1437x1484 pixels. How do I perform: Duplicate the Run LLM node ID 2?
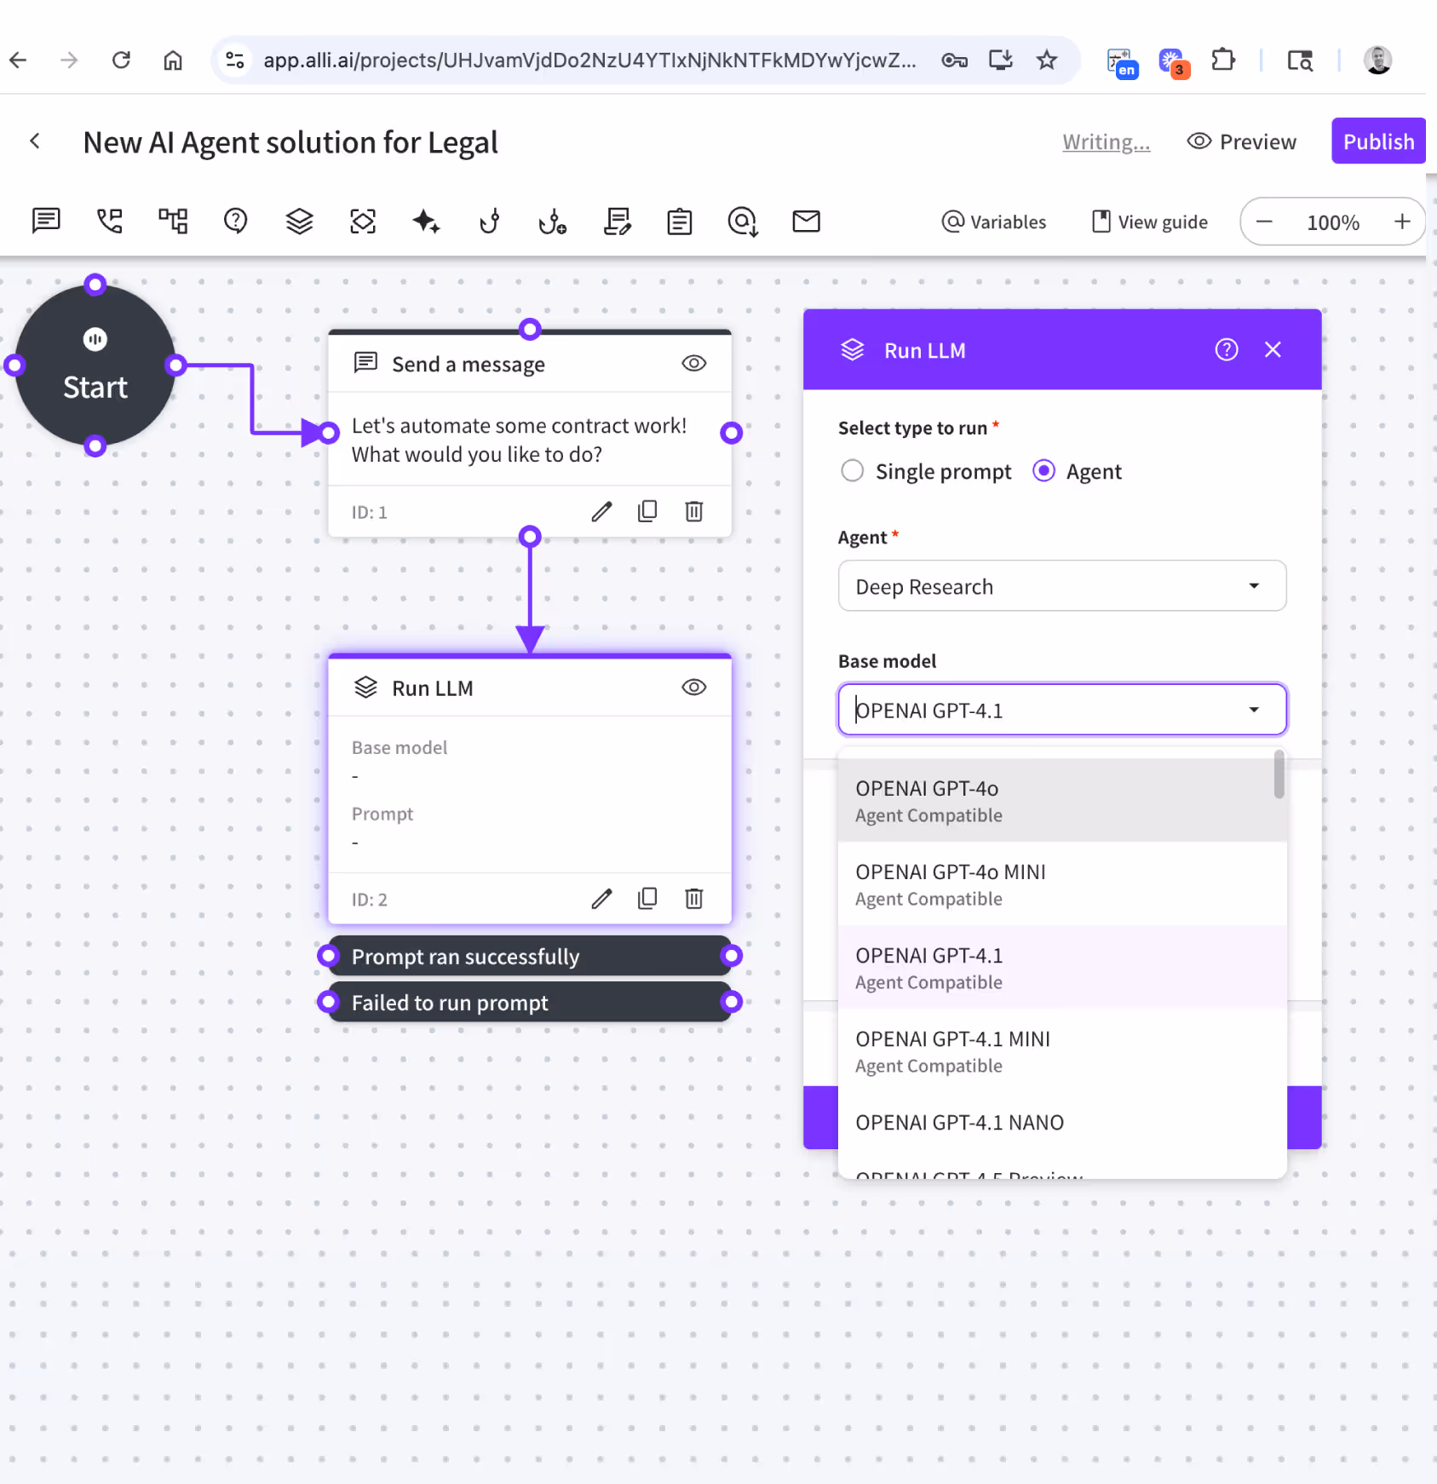647,899
